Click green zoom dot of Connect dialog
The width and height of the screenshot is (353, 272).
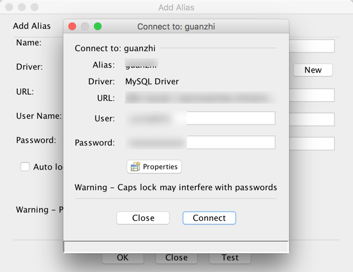tap(98, 26)
